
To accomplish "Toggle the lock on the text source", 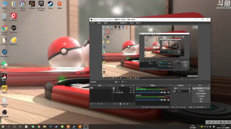I will pos(134,90).
